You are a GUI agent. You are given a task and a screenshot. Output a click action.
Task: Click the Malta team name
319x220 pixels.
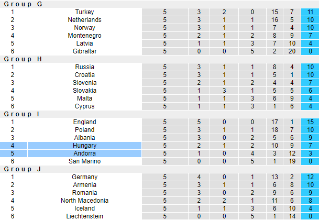point(84,98)
